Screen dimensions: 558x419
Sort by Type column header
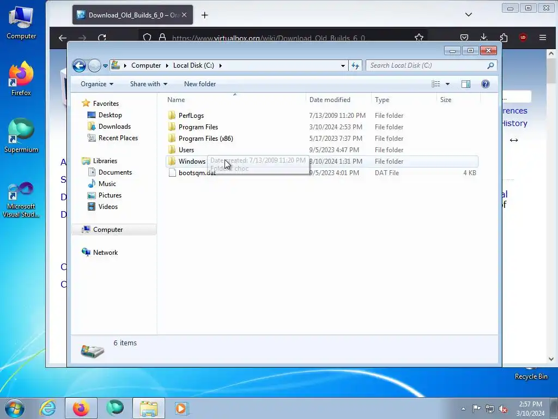tap(404, 100)
